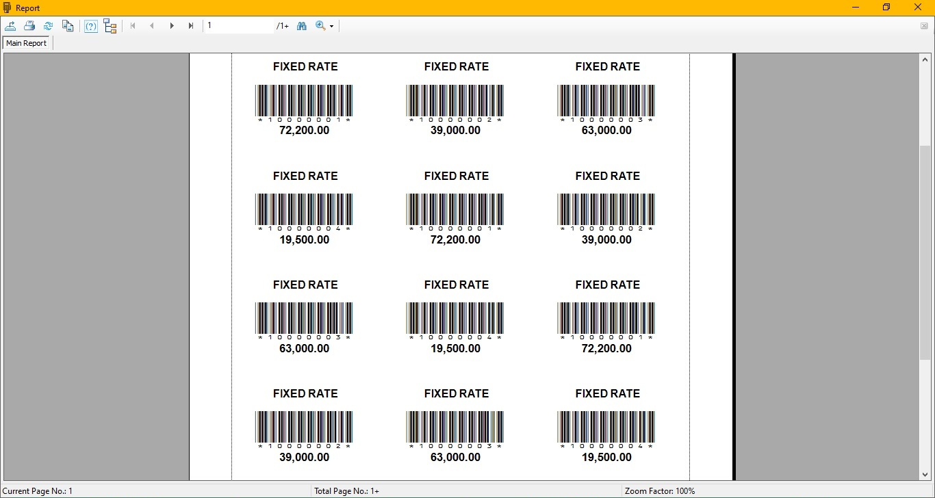
Task: Select the 19,500.00 price in the bottom row
Action: (x=607, y=458)
